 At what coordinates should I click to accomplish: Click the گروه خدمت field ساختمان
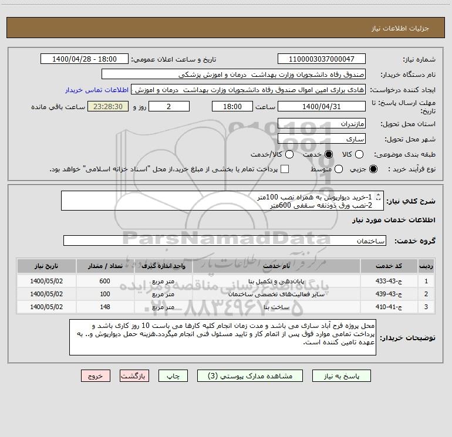pyautogui.click(x=225, y=240)
